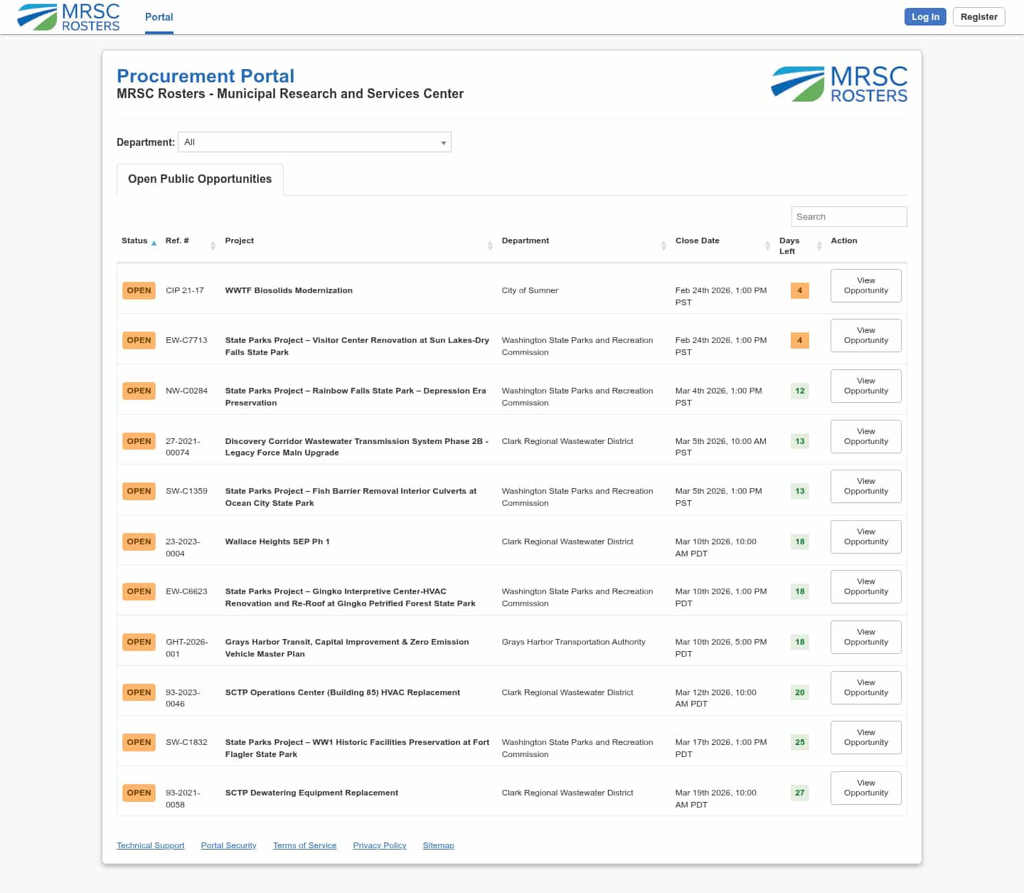Click the MRSC Rosters logo in top navbar
This screenshot has width=1024, height=893.
(68, 17)
